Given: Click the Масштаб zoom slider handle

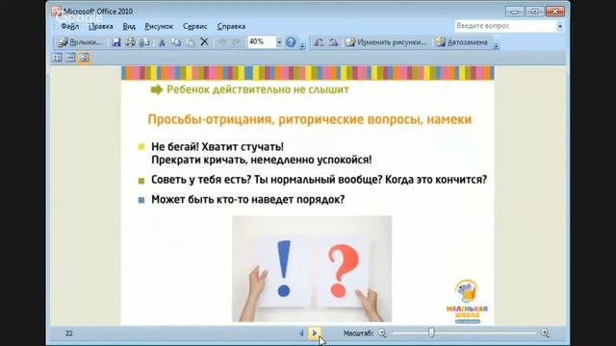Looking at the screenshot, I should [431, 333].
